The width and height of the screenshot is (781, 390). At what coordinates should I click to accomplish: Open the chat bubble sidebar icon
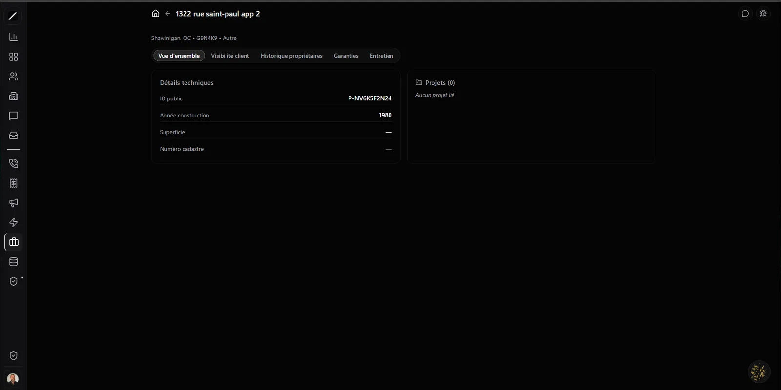pyautogui.click(x=14, y=116)
